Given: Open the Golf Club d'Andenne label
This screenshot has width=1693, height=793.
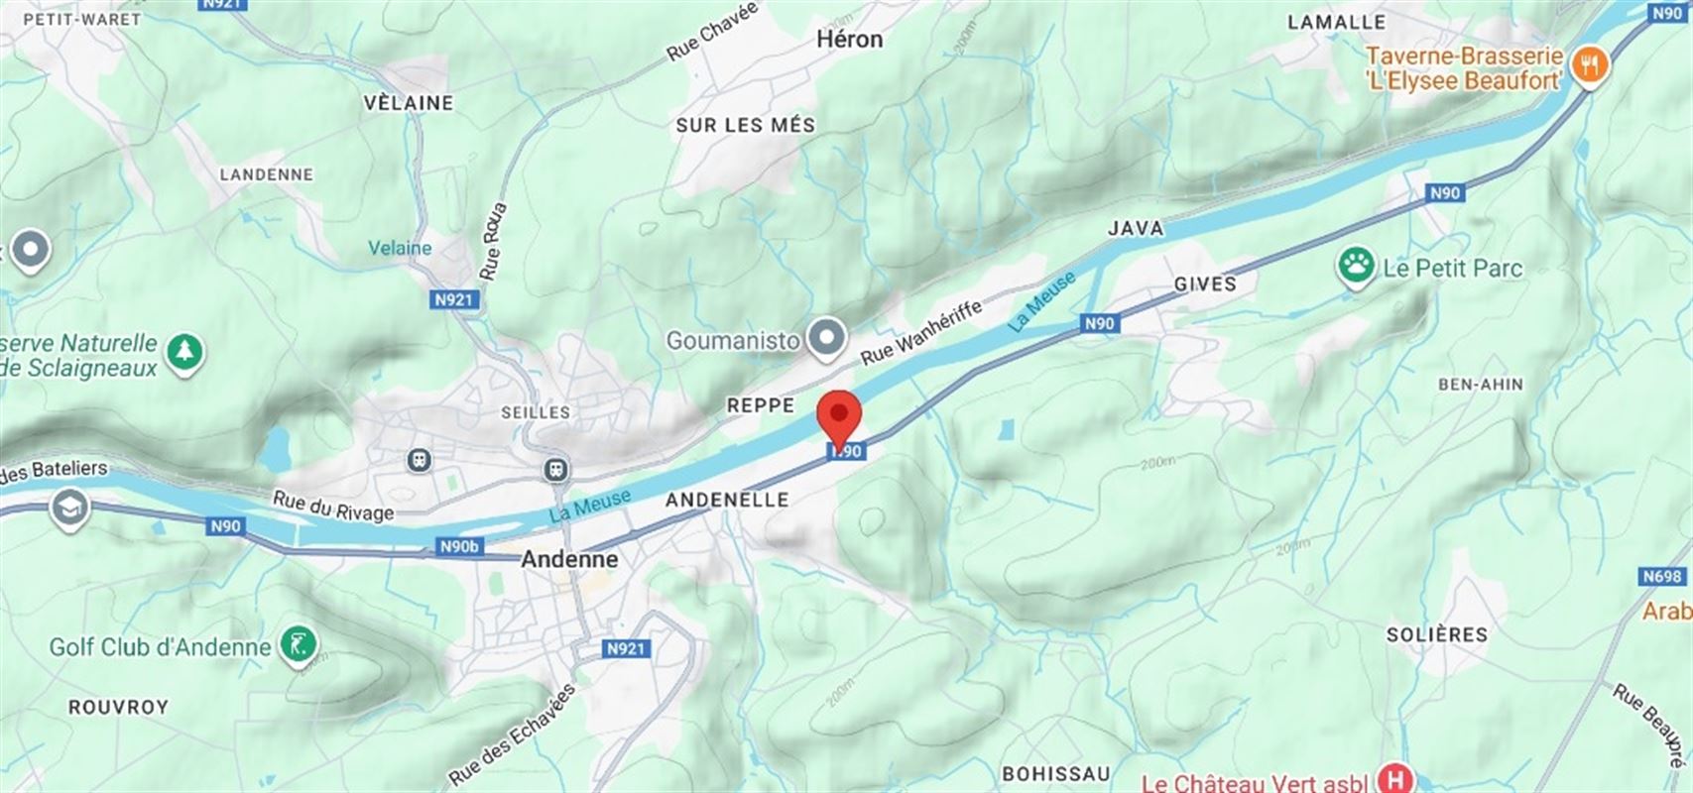Looking at the screenshot, I should [161, 647].
